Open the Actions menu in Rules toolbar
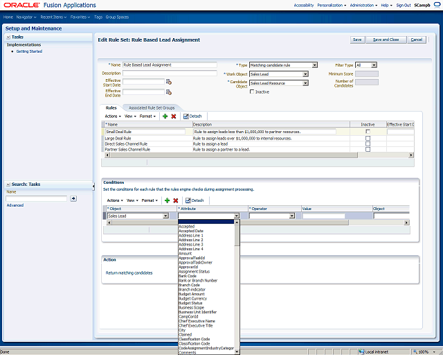 tap(113, 116)
